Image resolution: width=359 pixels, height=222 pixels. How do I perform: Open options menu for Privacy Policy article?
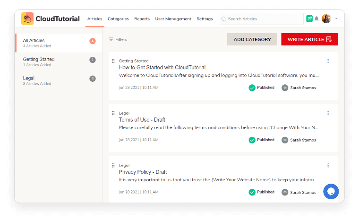click(328, 165)
